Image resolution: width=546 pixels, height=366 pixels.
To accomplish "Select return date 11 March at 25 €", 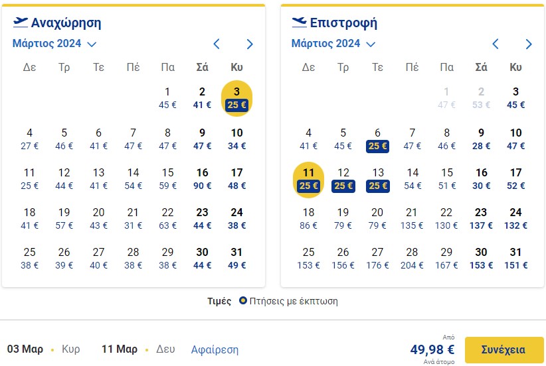I will (x=308, y=180).
